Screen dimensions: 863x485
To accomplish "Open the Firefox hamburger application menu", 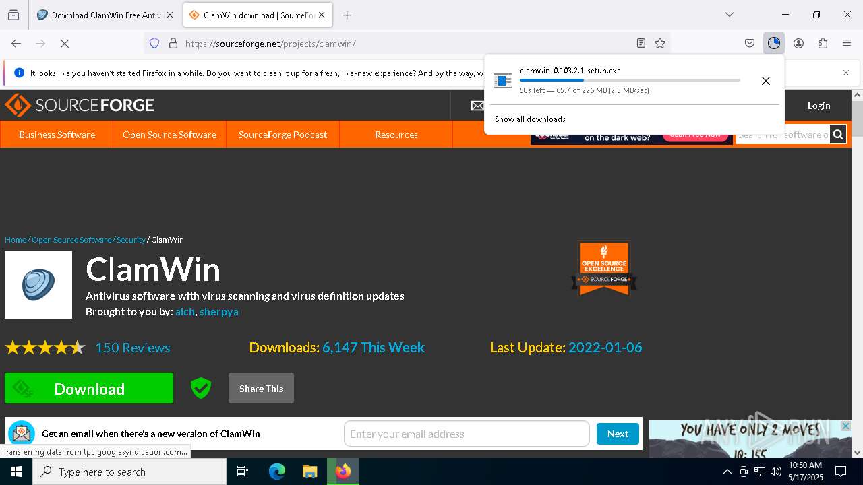I will 847,43.
